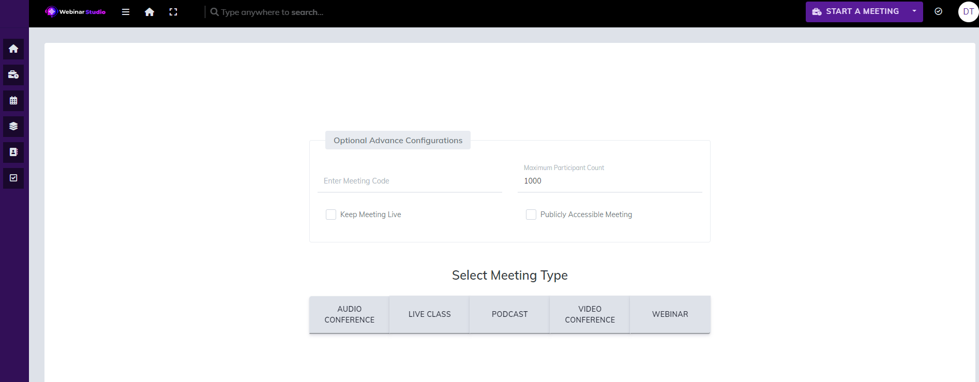Click the search magnifier icon
The height and width of the screenshot is (382, 979).
coord(214,12)
